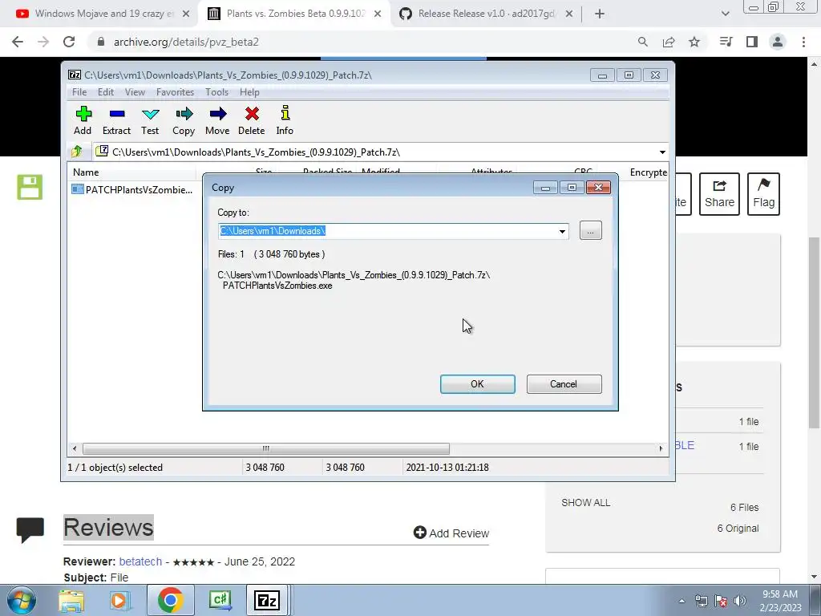Image resolution: width=821 pixels, height=616 pixels.
Task: Click Add Review link
Action: pyautogui.click(x=451, y=533)
